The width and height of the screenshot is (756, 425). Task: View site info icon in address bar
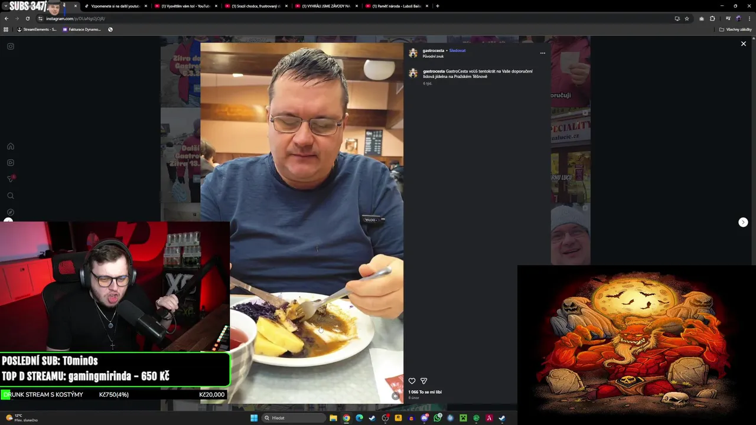(x=41, y=18)
